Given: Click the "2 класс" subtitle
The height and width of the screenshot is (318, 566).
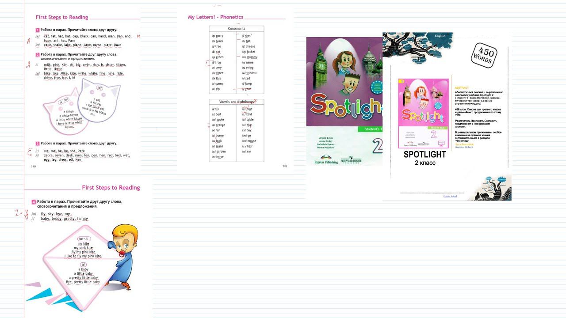Looking at the screenshot, I should tap(425, 163).
